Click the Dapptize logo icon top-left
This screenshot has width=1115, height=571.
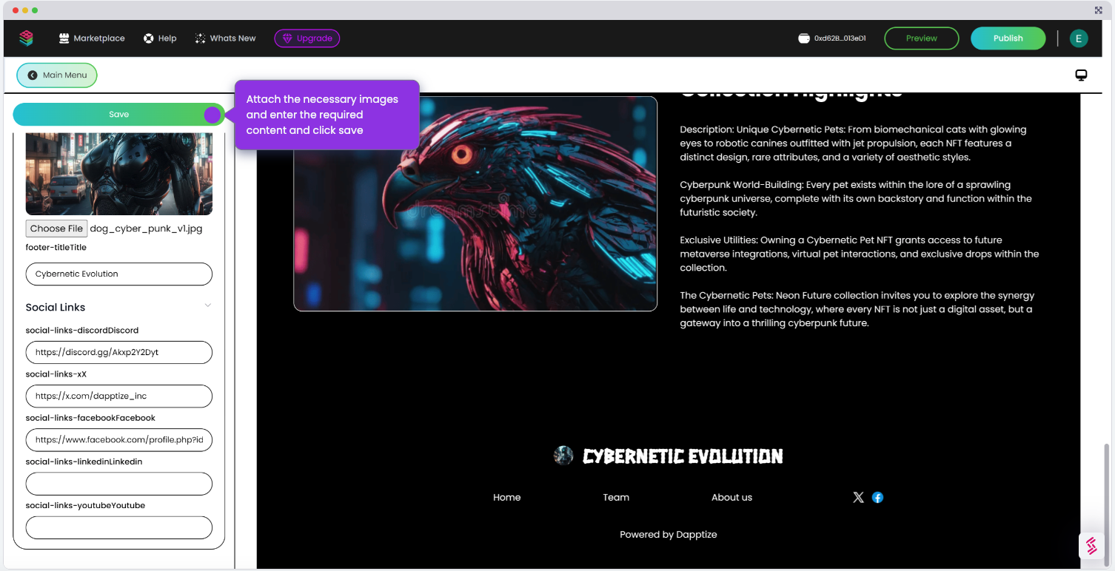click(26, 38)
